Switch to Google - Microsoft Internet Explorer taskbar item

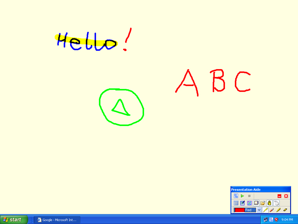tap(56, 220)
